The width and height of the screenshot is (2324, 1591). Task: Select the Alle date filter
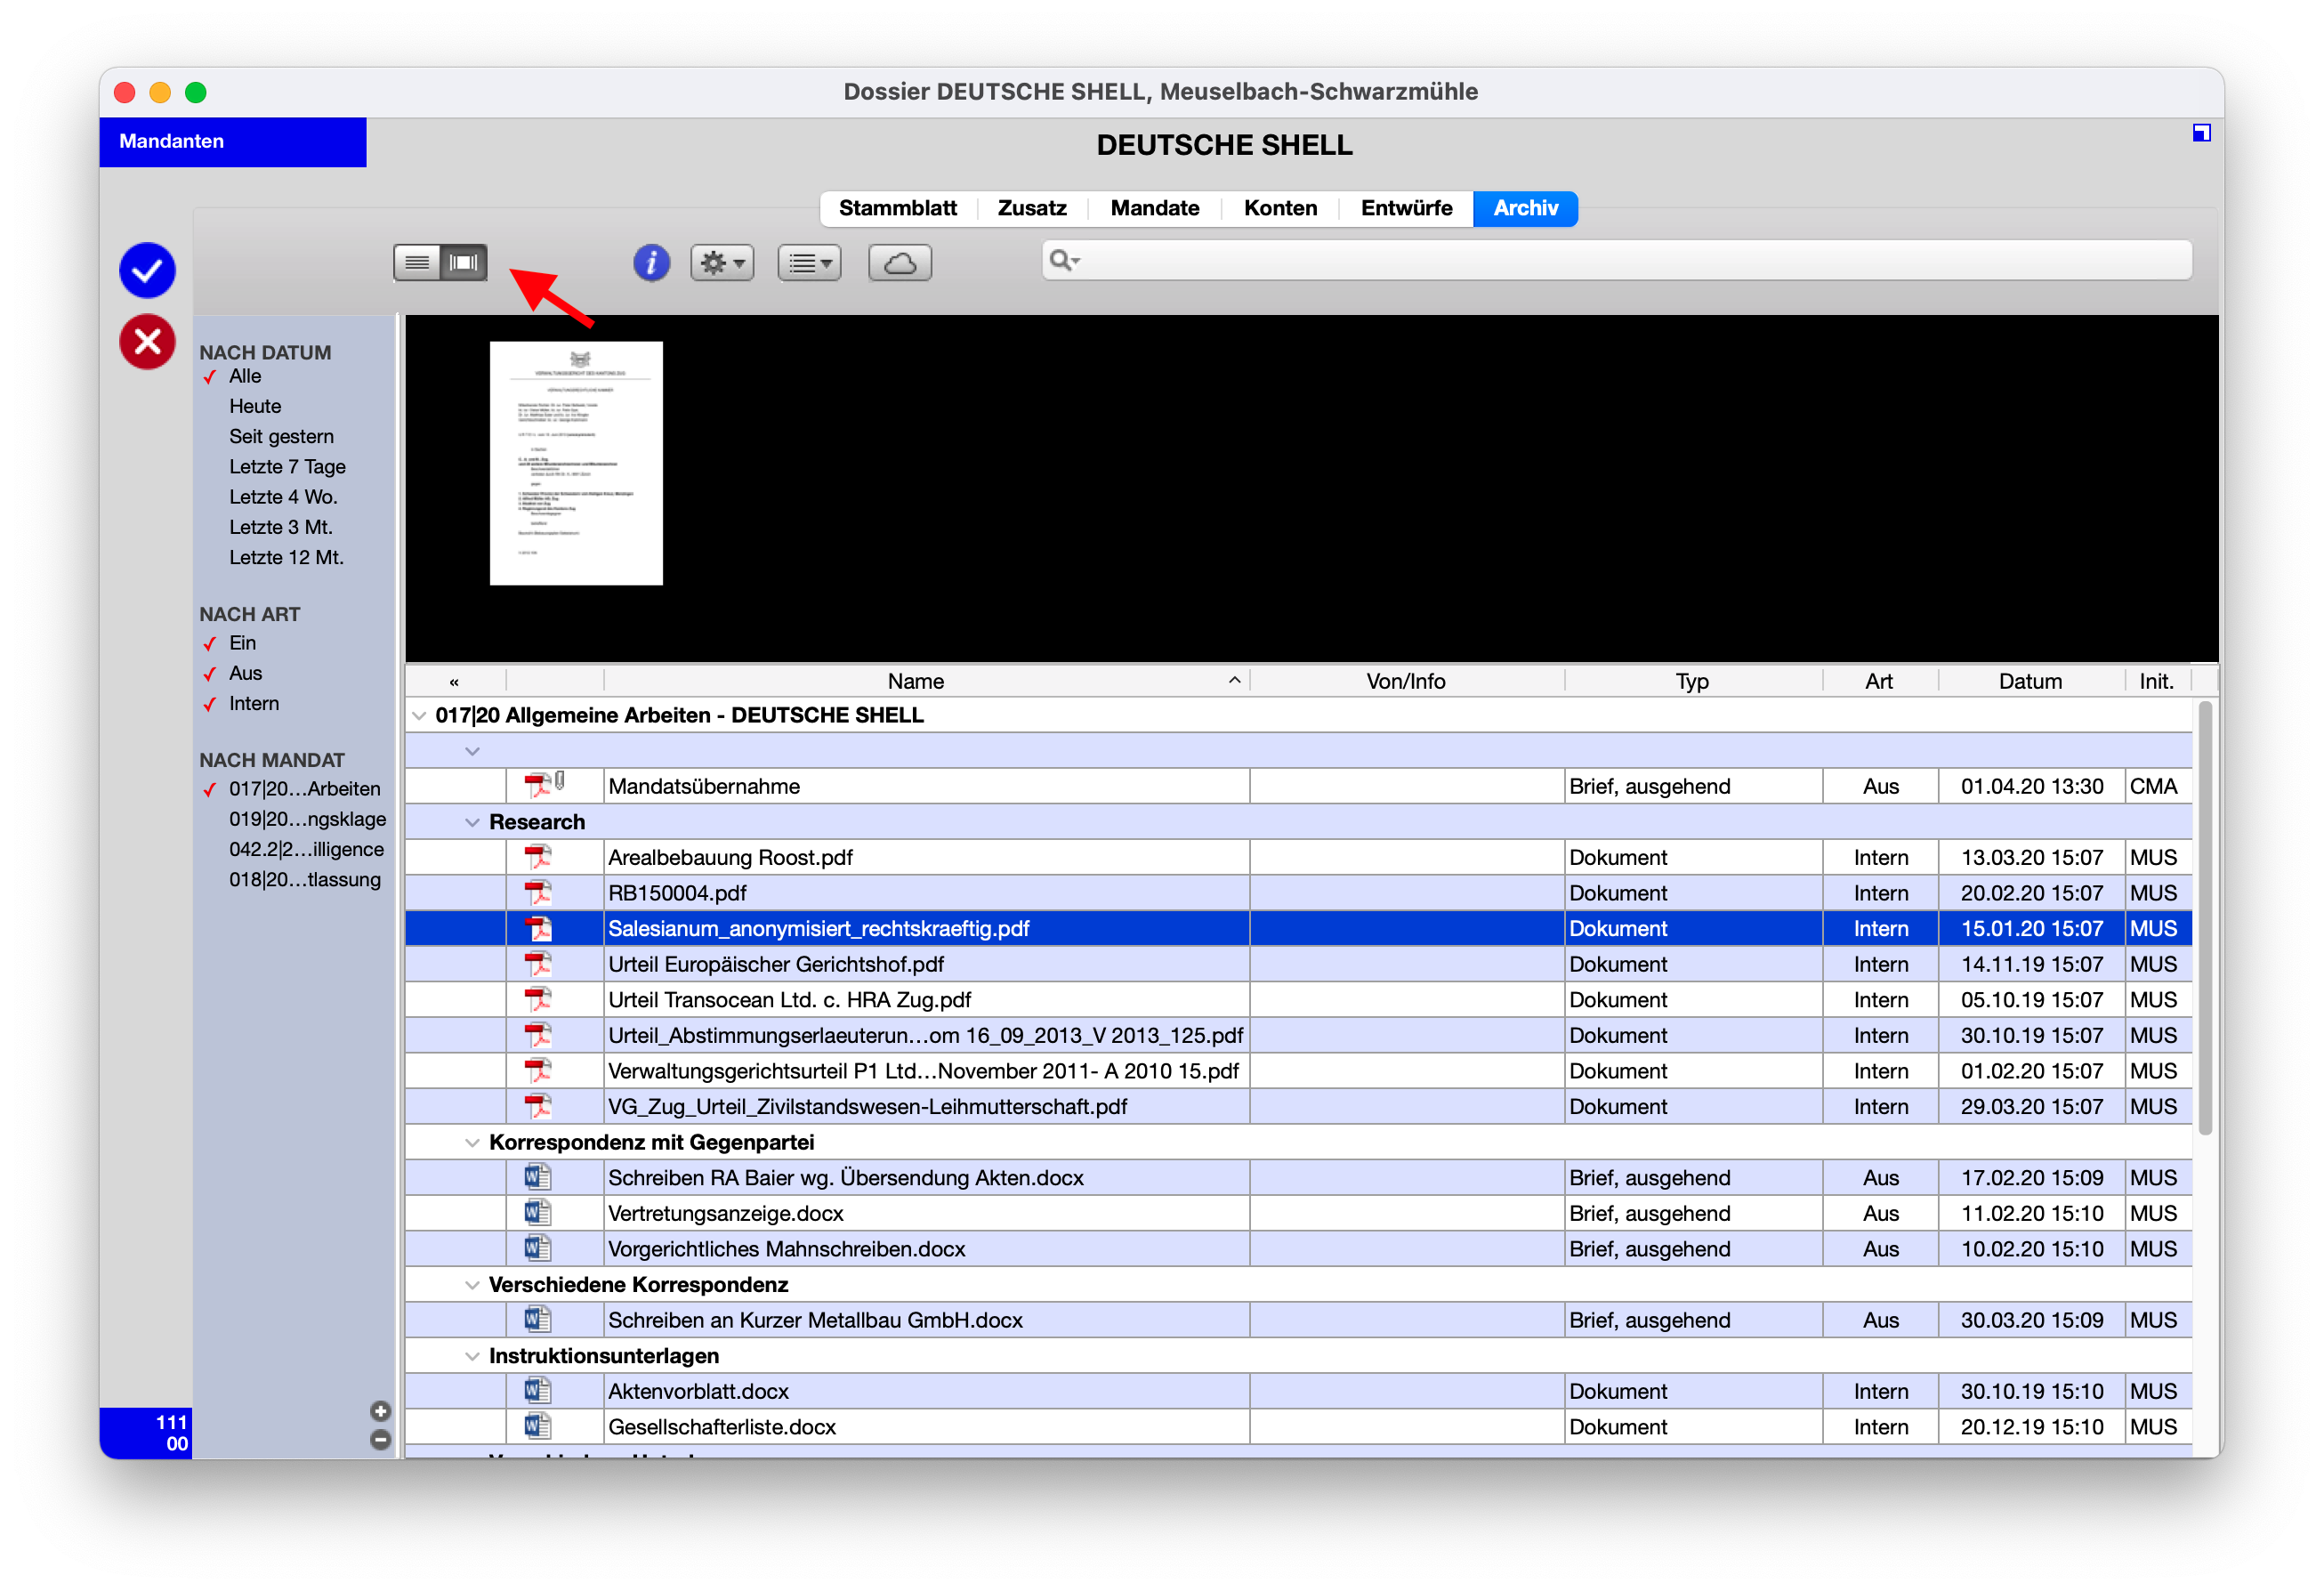[245, 376]
